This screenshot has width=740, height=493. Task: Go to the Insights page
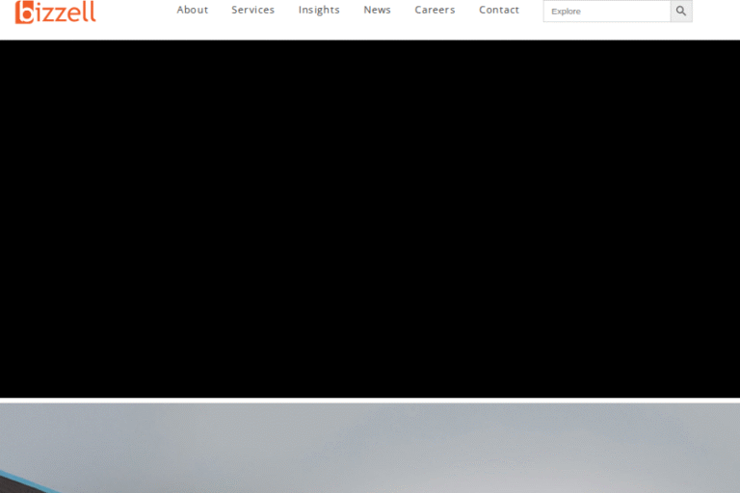pos(319,10)
